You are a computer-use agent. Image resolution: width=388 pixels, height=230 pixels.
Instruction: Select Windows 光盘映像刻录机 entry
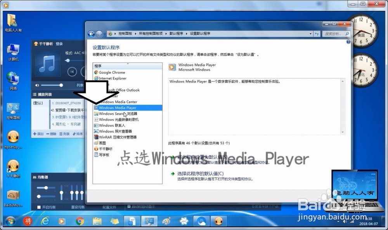[116, 120]
